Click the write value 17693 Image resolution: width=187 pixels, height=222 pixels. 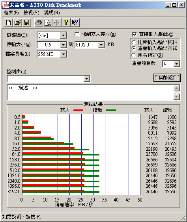point(151,144)
